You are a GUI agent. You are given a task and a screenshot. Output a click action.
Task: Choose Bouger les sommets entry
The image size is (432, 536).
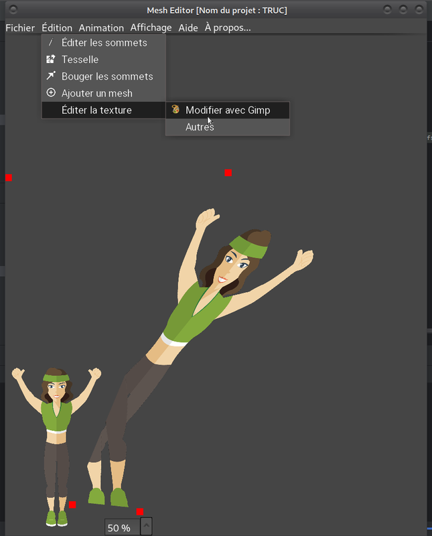104,76
